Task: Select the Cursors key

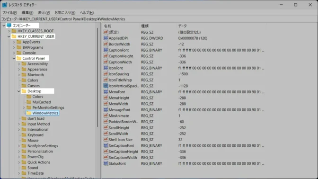Action: pyautogui.click(x=34, y=86)
